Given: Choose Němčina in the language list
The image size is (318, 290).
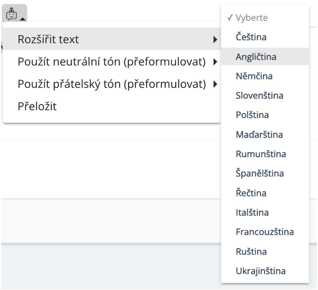Looking at the screenshot, I should 254,76.
